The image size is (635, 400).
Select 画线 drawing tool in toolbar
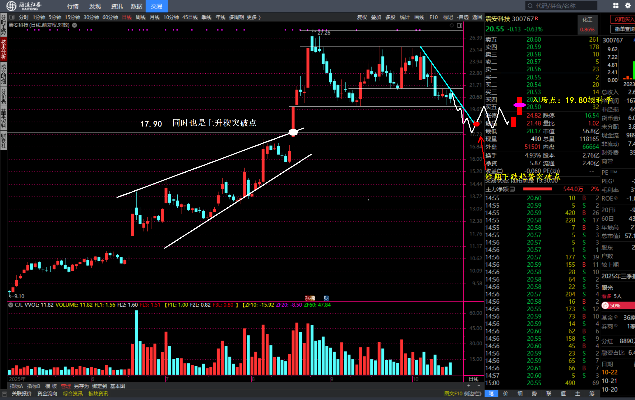(419, 17)
